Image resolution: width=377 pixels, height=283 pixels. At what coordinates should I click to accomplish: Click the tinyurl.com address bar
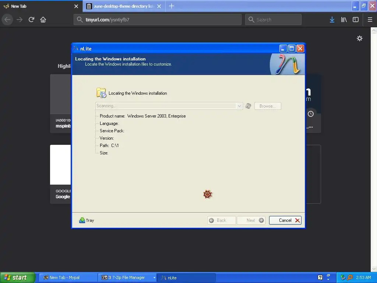click(x=158, y=20)
